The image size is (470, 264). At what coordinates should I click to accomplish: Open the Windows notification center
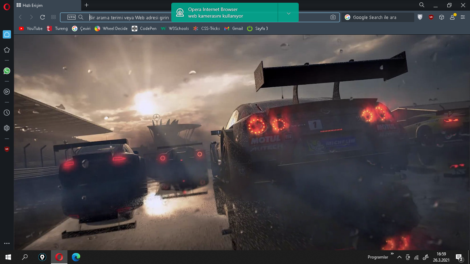pos(459,257)
